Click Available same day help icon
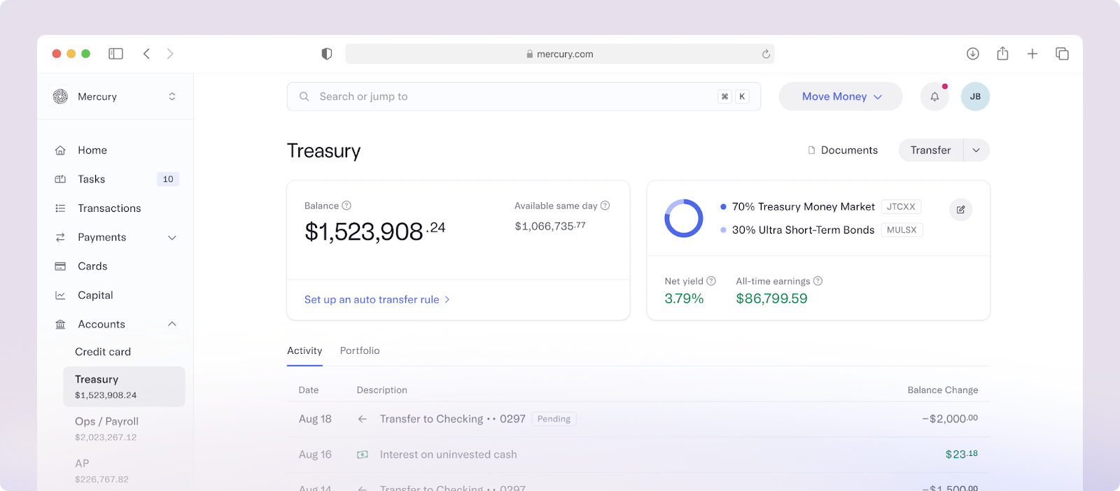 (x=605, y=206)
